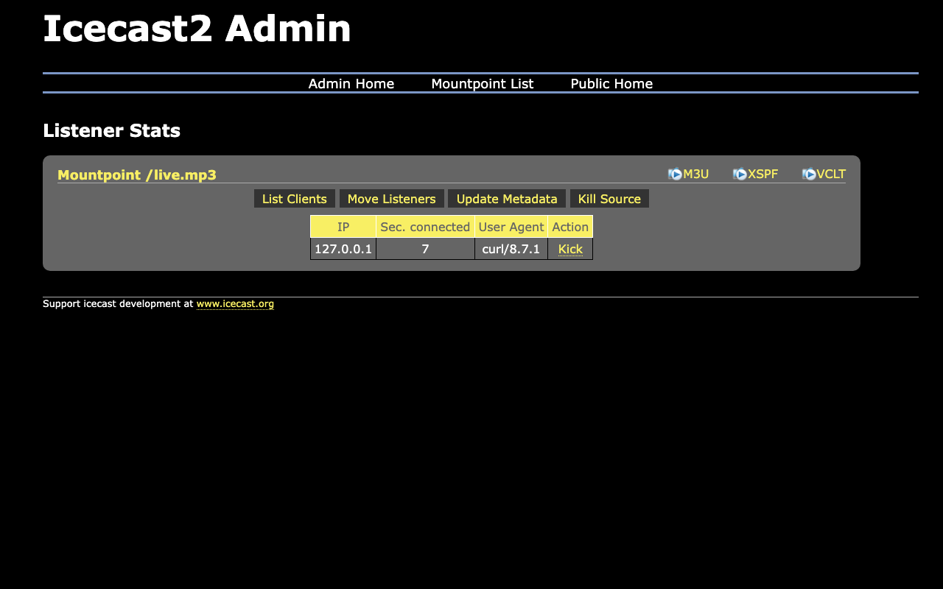Click the seconds connected value 7

point(425,249)
